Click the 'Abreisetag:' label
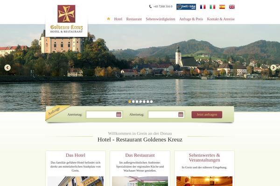This screenshot has height=186, width=280. (x=137, y=114)
